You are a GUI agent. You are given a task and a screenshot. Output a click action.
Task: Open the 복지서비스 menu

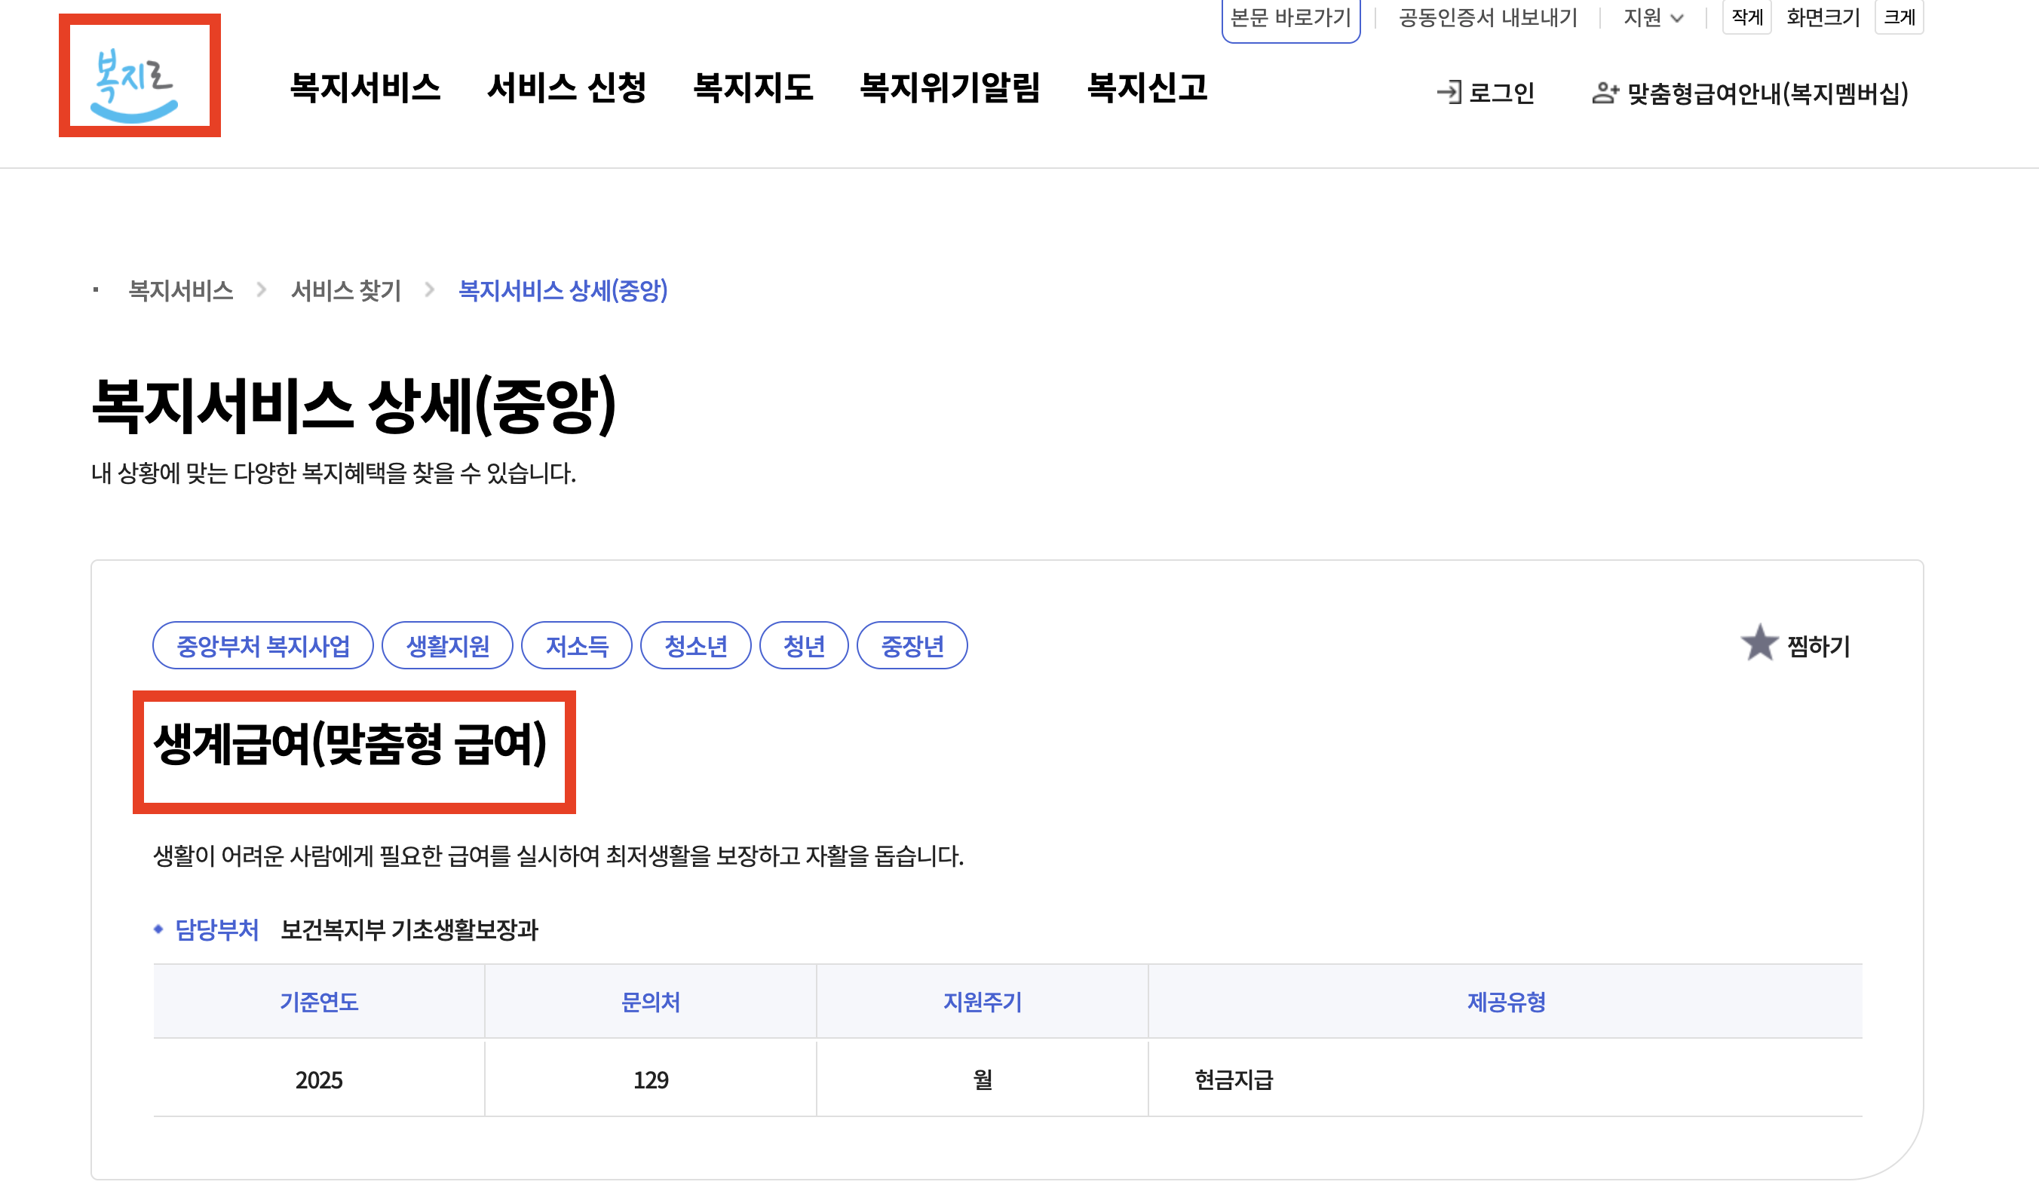pyautogui.click(x=365, y=87)
